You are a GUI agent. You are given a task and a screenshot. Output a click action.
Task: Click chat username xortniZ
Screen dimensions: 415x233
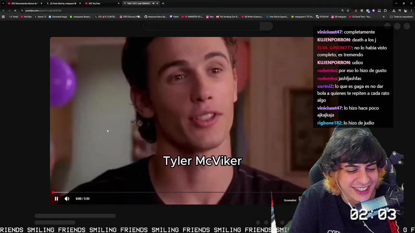point(325,86)
